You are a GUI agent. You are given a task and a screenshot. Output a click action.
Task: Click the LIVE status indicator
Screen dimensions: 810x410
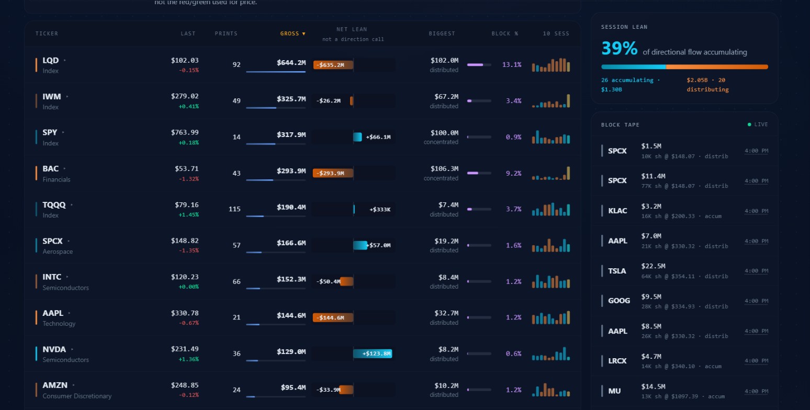(x=758, y=124)
